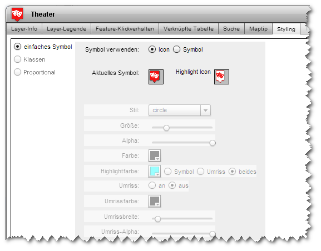Switch to the Maptip tab

[258, 29]
